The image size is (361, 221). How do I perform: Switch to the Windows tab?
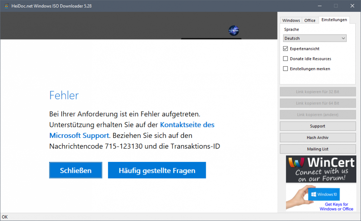(x=291, y=21)
